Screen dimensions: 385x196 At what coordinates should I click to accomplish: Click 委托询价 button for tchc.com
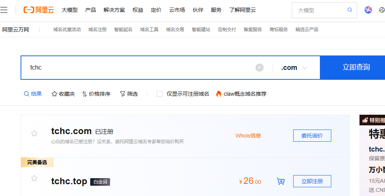click(312, 136)
